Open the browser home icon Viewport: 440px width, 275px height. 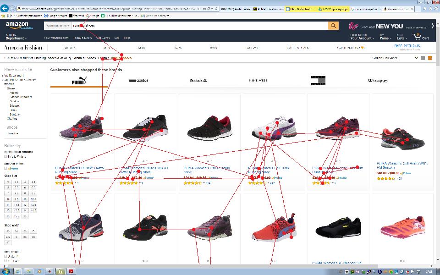pyautogui.click(x=424, y=9)
